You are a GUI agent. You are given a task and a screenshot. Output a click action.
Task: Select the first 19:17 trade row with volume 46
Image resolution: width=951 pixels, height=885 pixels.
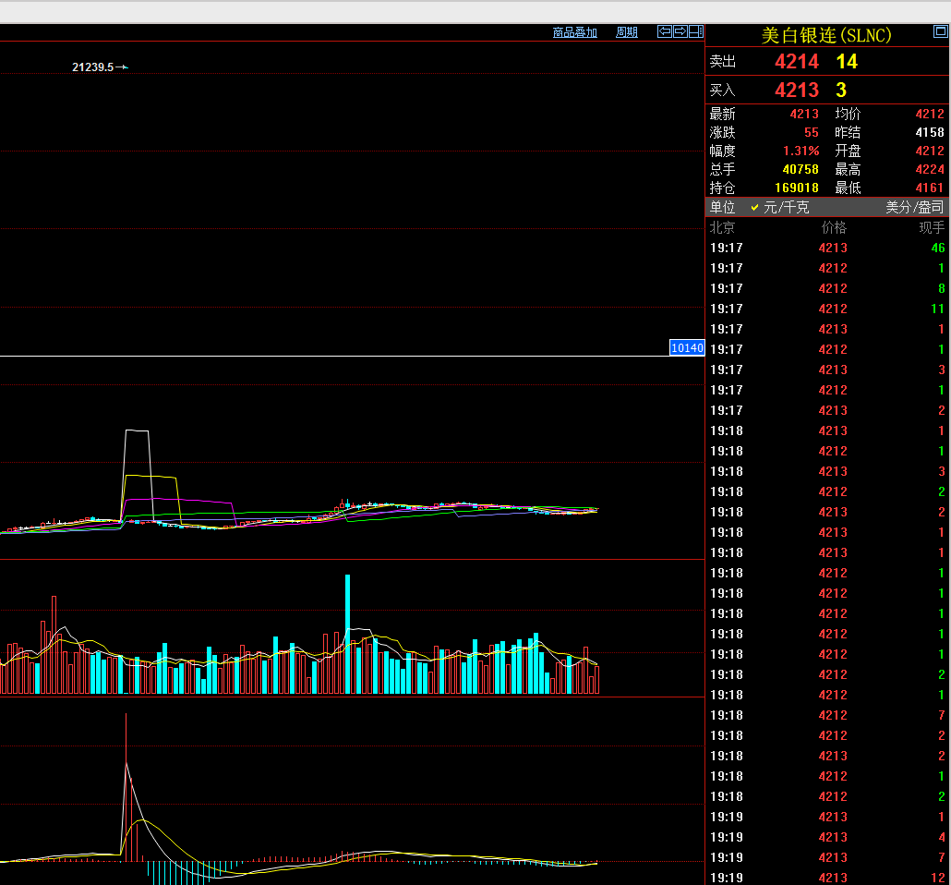(826, 248)
